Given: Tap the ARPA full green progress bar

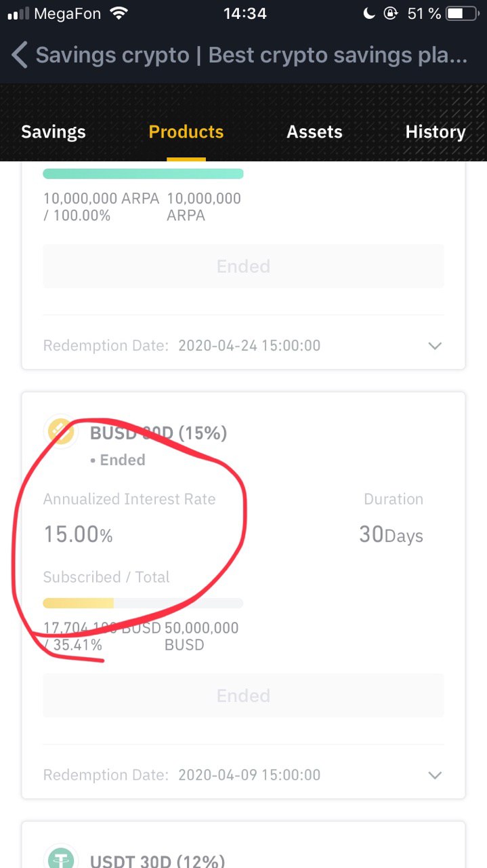Looking at the screenshot, I should [x=143, y=174].
